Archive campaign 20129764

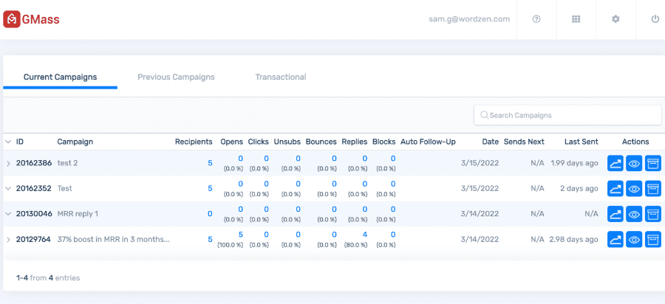point(653,239)
